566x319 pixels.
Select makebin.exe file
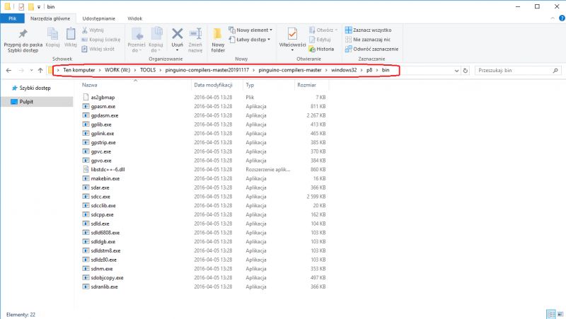coord(105,178)
